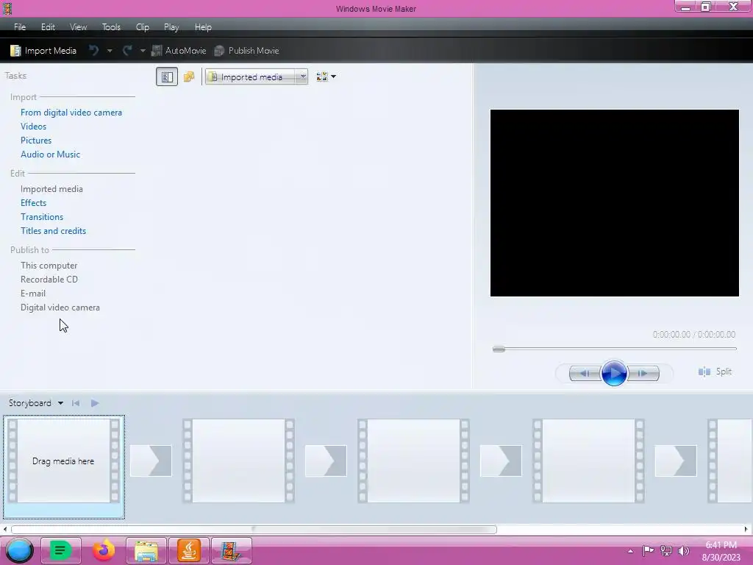Click the Play Storyboard icon
Screen dimensions: 753x565
pos(95,403)
